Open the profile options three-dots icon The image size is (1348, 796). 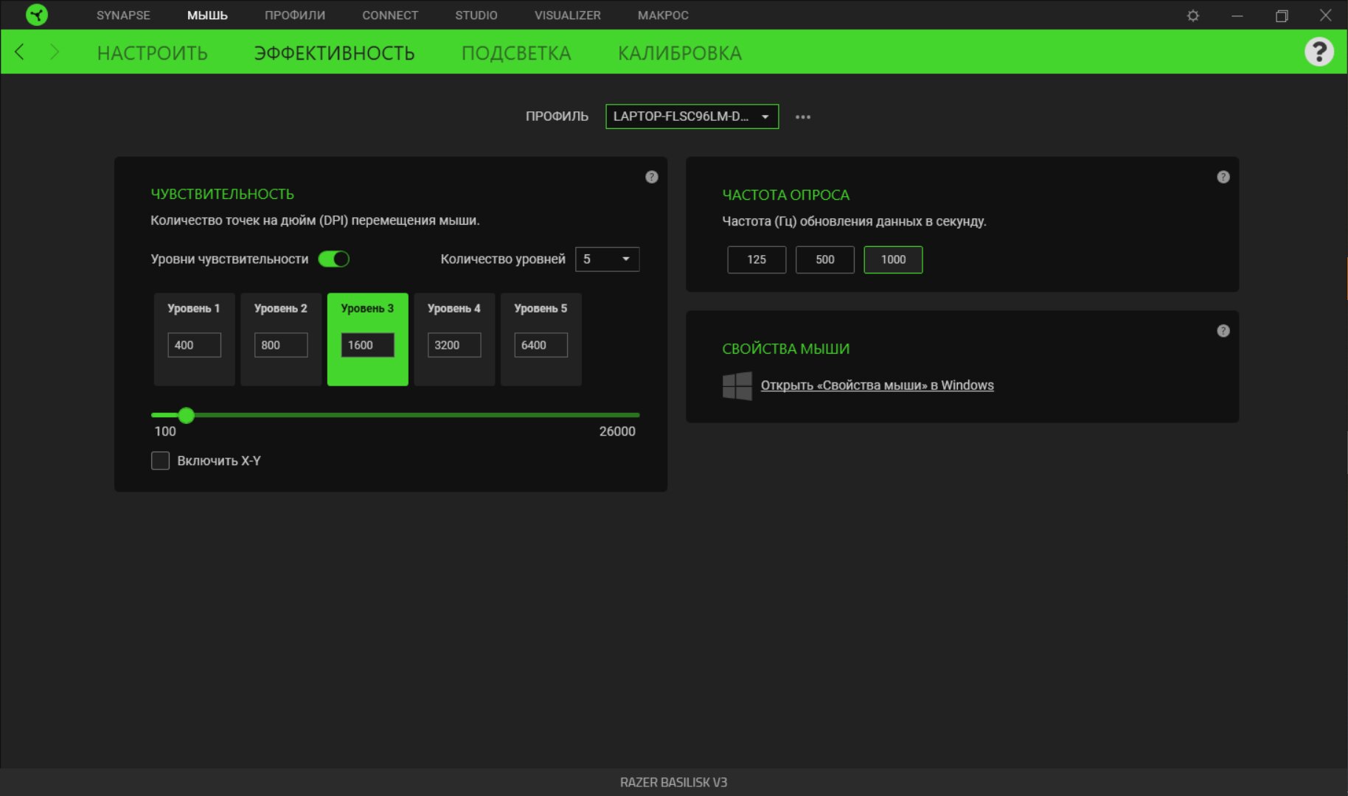point(803,117)
